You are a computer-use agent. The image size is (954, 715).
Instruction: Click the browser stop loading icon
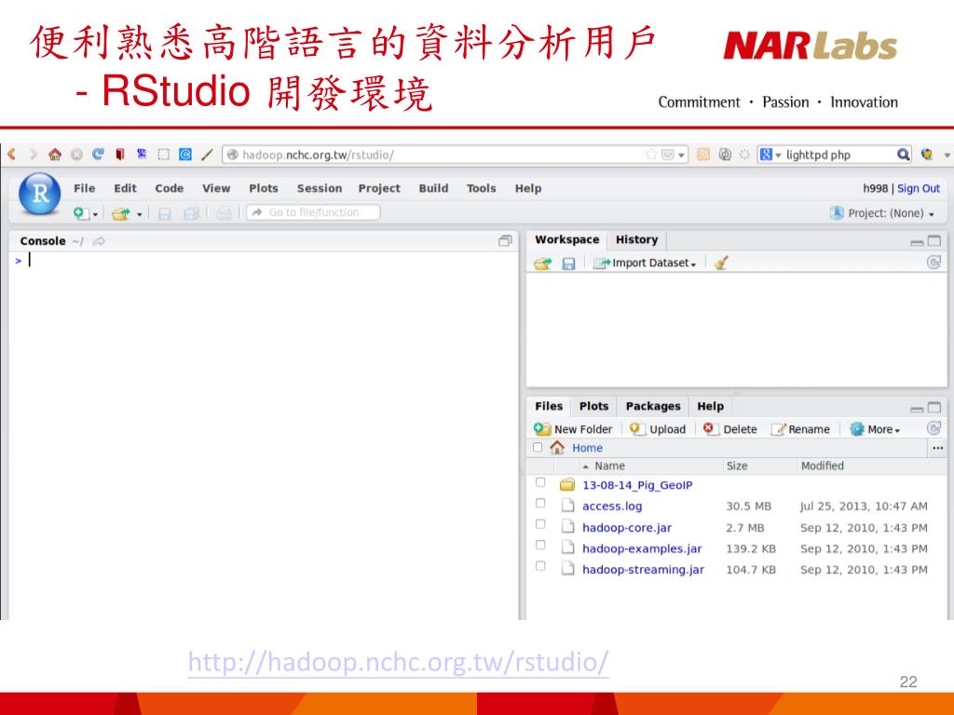click(76, 155)
